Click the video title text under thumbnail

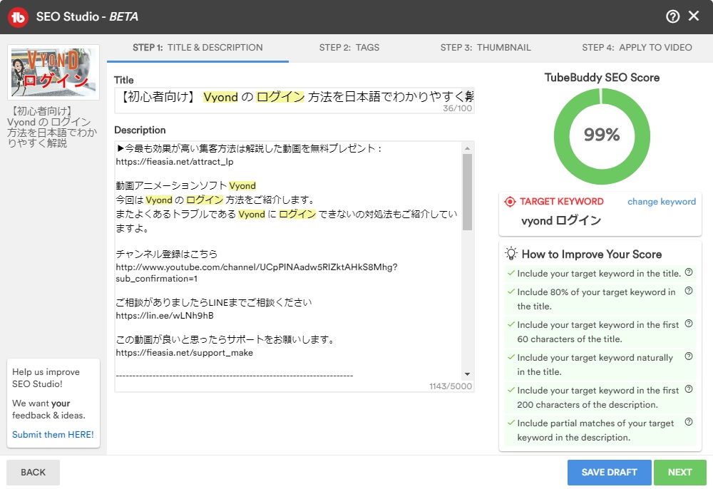(x=52, y=127)
